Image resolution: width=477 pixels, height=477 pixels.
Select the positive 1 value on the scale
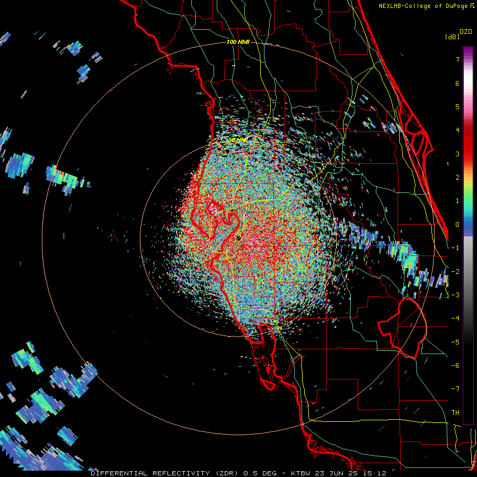pos(457,200)
